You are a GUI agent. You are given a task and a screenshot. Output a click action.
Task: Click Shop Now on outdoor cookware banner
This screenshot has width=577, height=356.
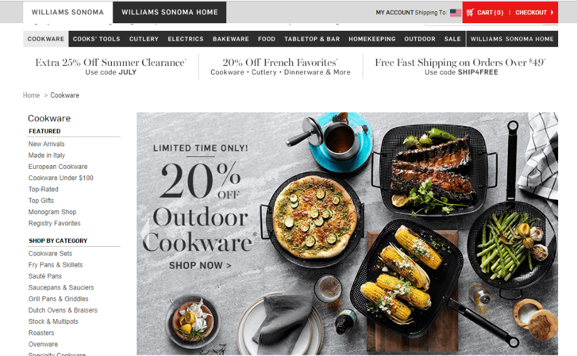point(200,266)
